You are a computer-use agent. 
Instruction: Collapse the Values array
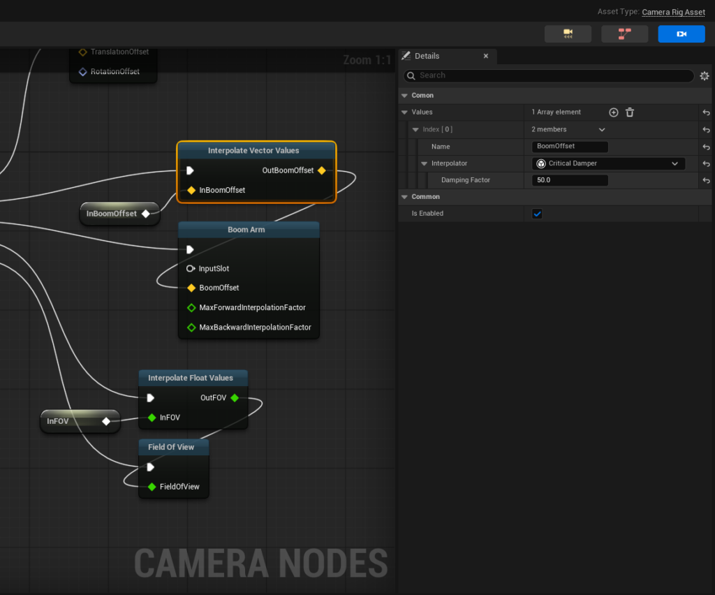point(404,112)
